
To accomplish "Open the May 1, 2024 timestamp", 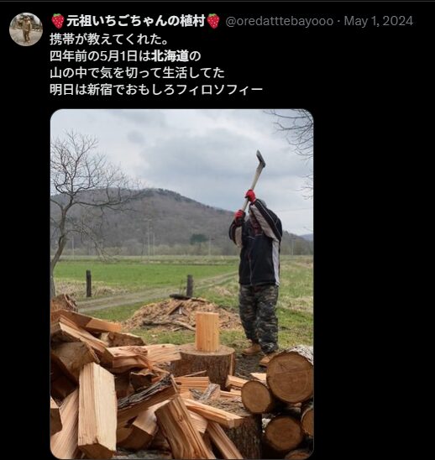I will 379,22.
